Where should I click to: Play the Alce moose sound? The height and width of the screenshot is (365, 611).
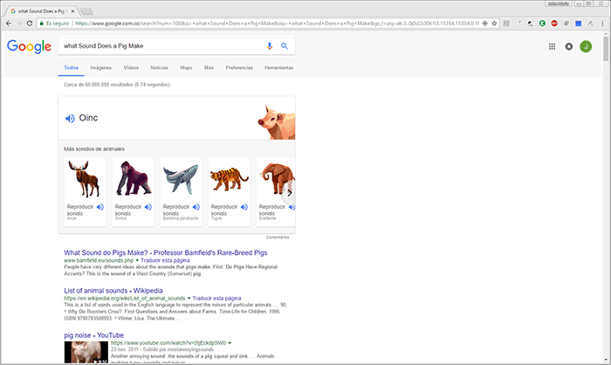100,207
